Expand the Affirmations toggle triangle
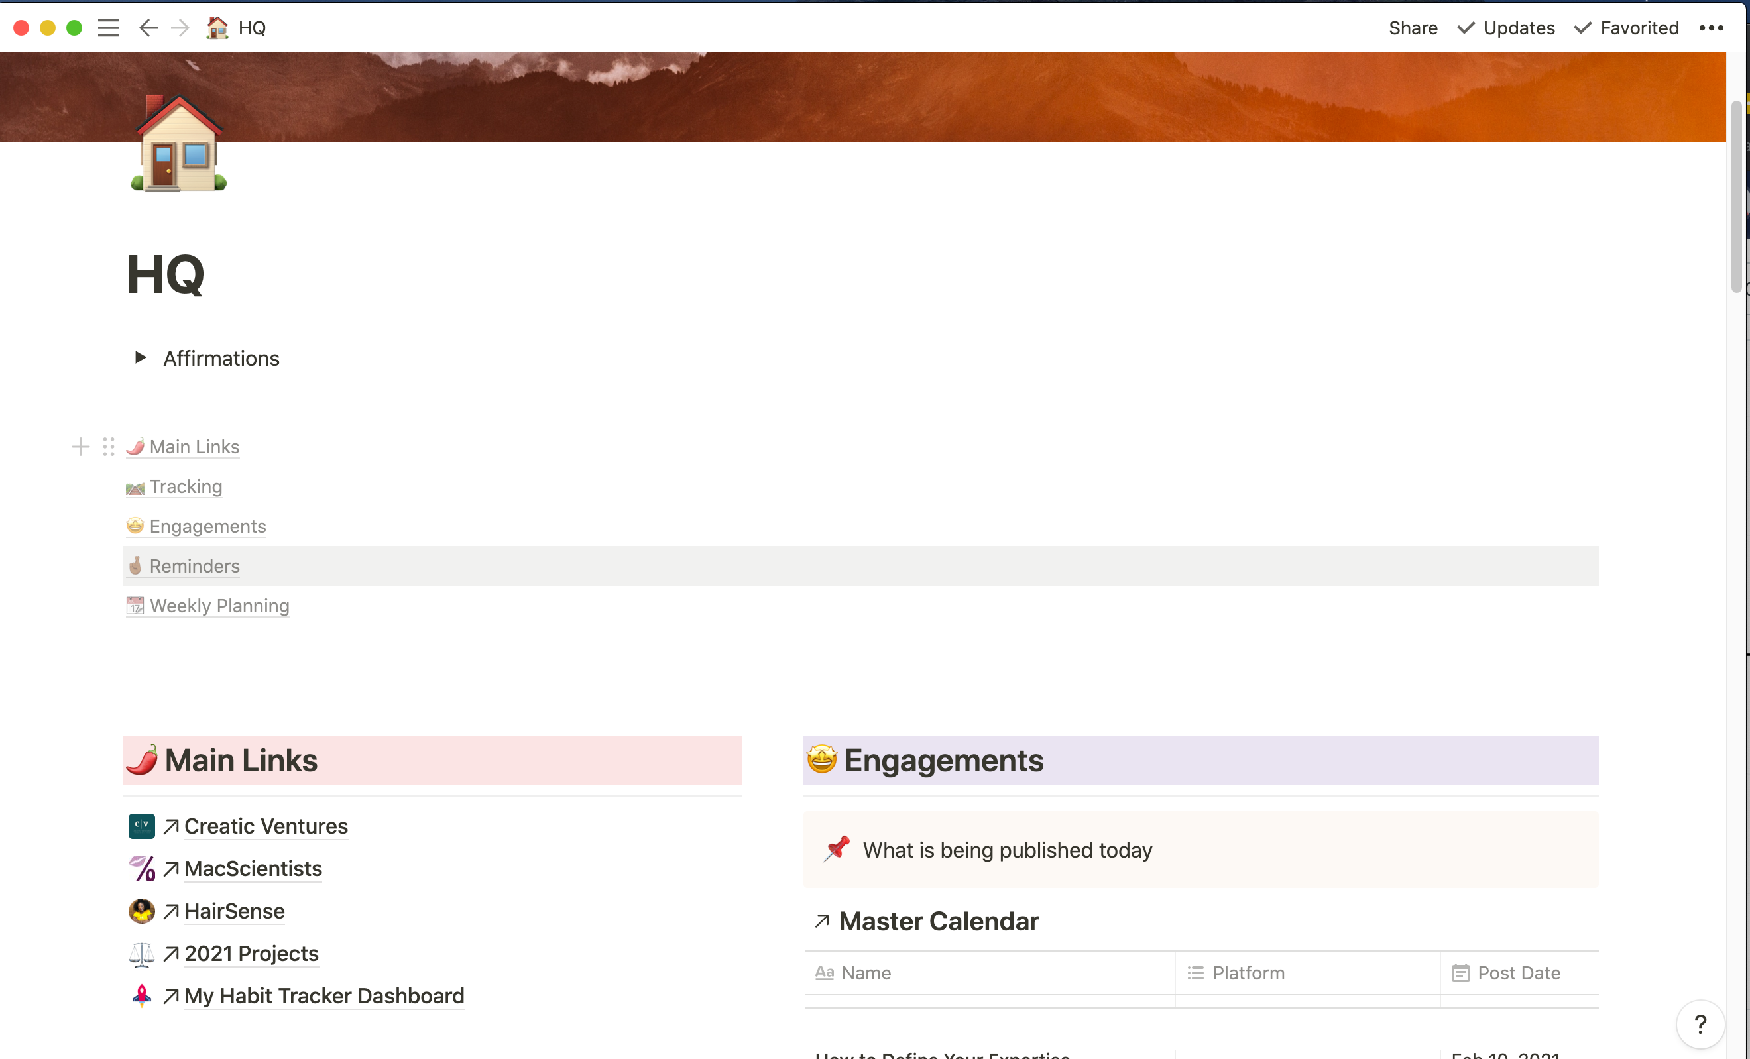The image size is (1750, 1059). (x=140, y=357)
